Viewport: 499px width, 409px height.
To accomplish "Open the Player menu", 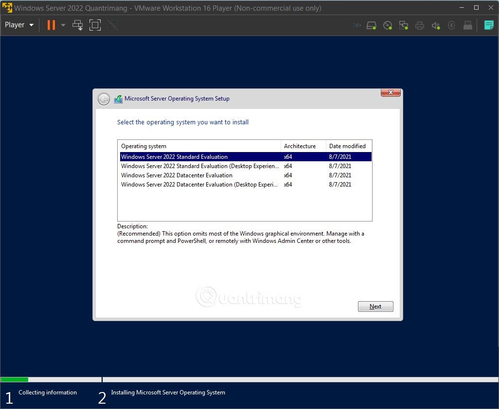I will click(19, 25).
